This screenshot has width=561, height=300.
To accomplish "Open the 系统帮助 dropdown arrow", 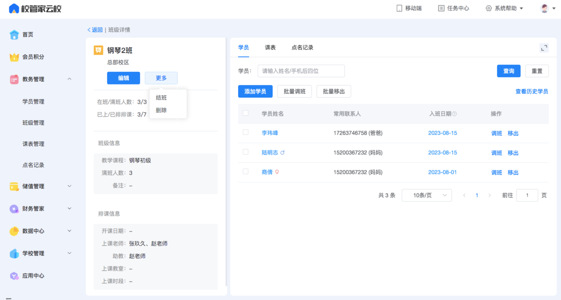I will click(521, 8).
